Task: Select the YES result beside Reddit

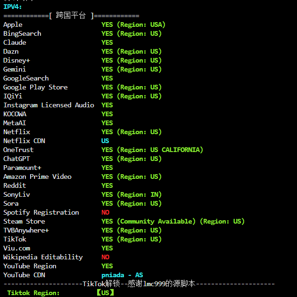Action: click(107, 185)
